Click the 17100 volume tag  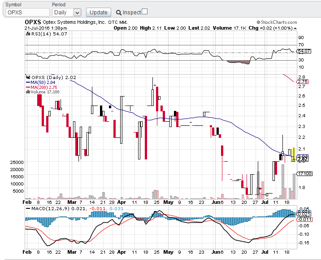point(304,174)
